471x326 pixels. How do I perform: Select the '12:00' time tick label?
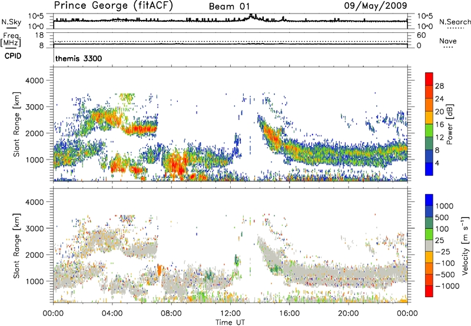click(230, 314)
